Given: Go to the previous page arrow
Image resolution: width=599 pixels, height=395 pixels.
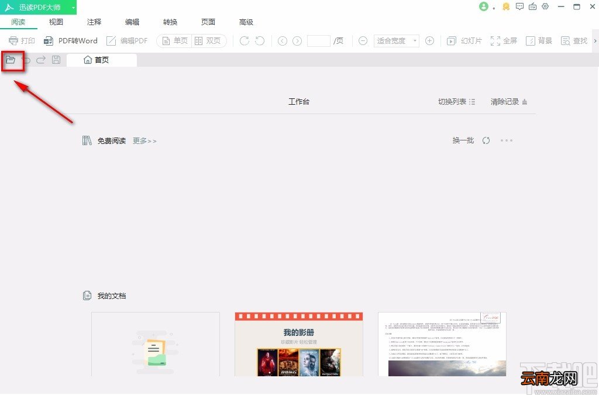Looking at the screenshot, I should pyautogui.click(x=283, y=40).
